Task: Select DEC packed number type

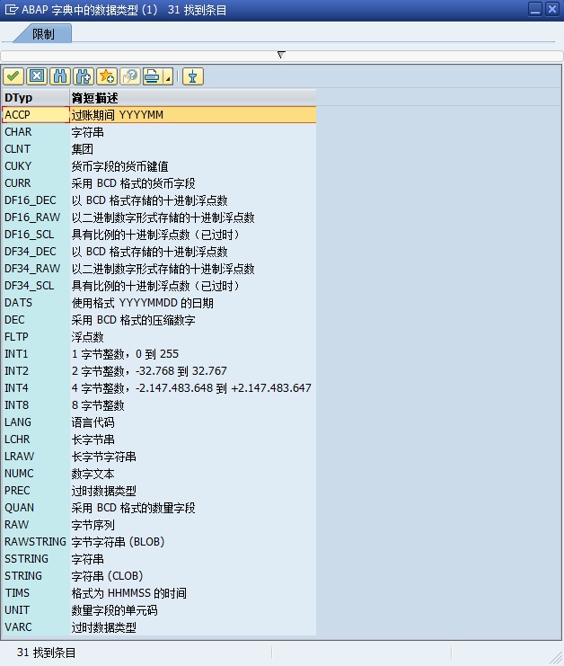Action: click(x=159, y=320)
